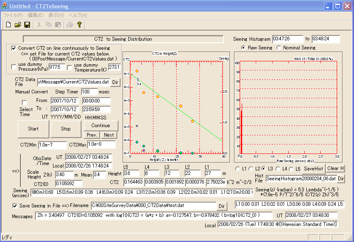This screenshot has height=242, width=354.
Task: Click into the Step Timer msec field
Action: tap(89, 92)
